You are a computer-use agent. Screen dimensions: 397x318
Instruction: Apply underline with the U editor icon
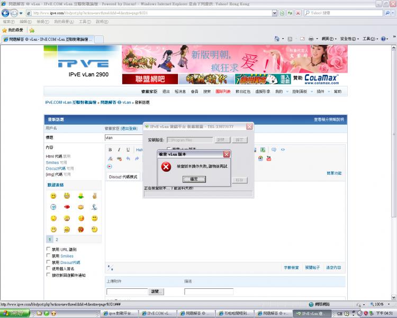point(128,150)
